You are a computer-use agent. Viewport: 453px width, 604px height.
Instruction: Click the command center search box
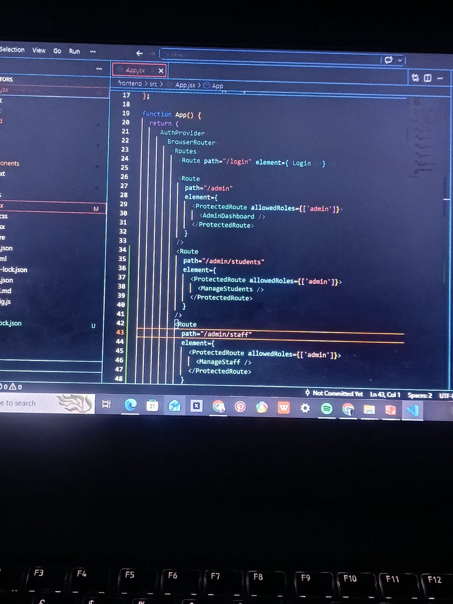[x=269, y=55]
